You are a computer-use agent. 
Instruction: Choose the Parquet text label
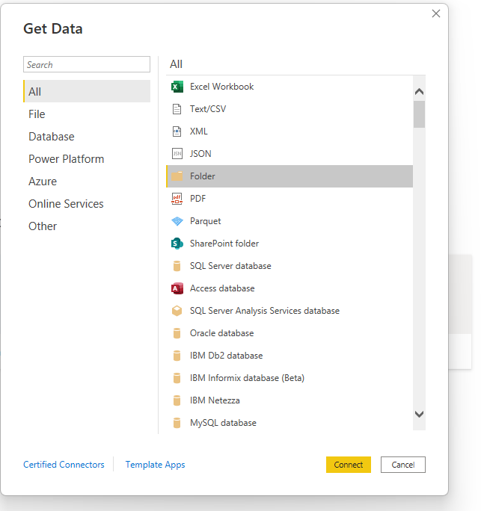(206, 221)
